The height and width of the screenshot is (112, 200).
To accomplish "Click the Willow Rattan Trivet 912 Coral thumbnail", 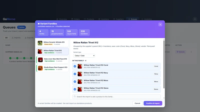I will click(x=80, y=66).
